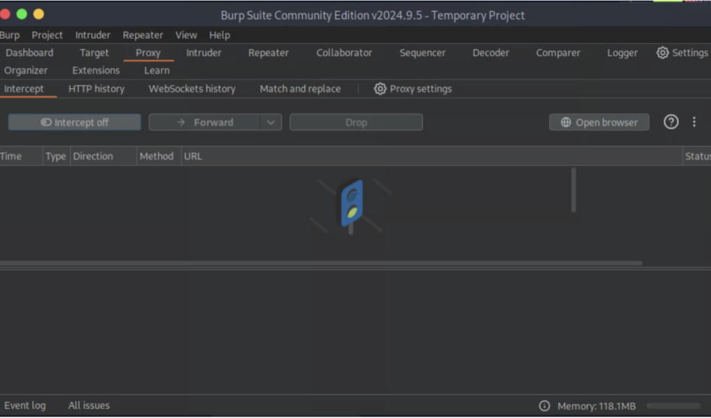Click the Burp traffic light logo
The image size is (711, 418).
pyautogui.click(x=351, y=206)
